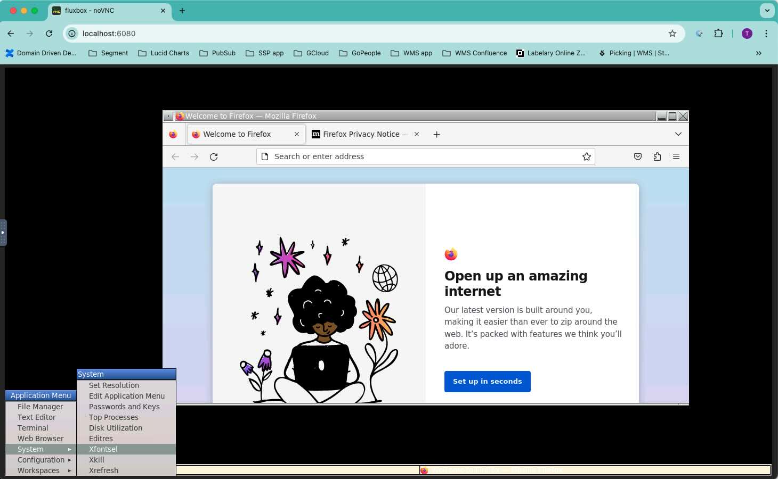View site information icon beside localhost:6080
Image resolution: width=778 pixels, height=479 pixels.
pos(72,34)
